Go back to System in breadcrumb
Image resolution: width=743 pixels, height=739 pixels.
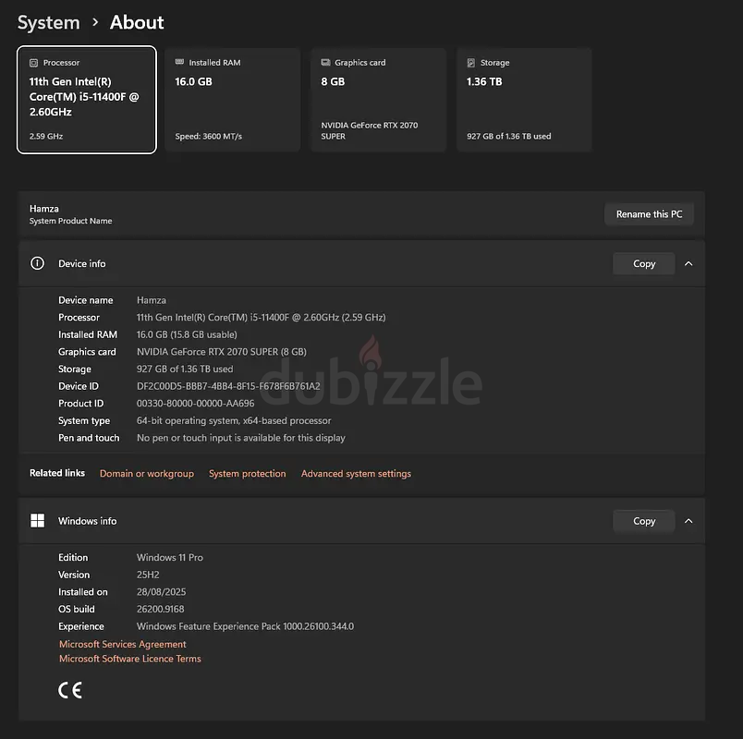[x=49, y=22]
